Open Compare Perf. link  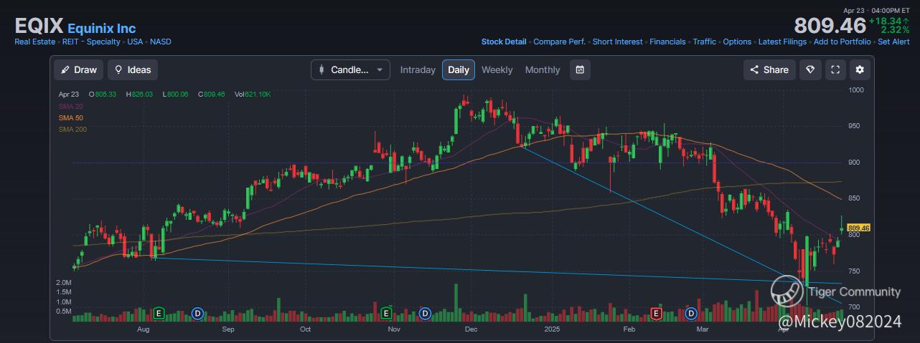point(559,42)
